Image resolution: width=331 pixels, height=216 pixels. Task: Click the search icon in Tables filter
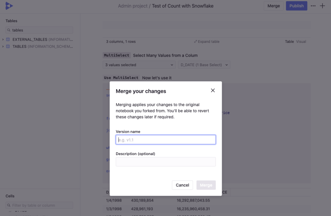point(9,30)
